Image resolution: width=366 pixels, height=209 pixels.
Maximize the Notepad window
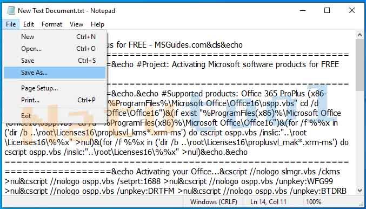(x=327, y=10)
